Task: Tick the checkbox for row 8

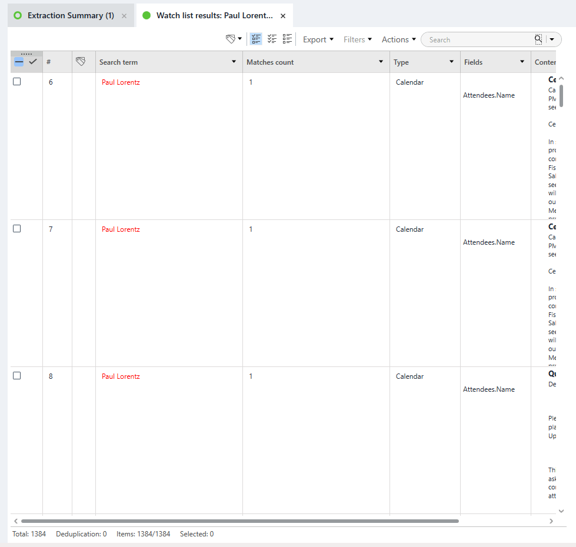Action: pyautogui.click(x=17, y=376)
